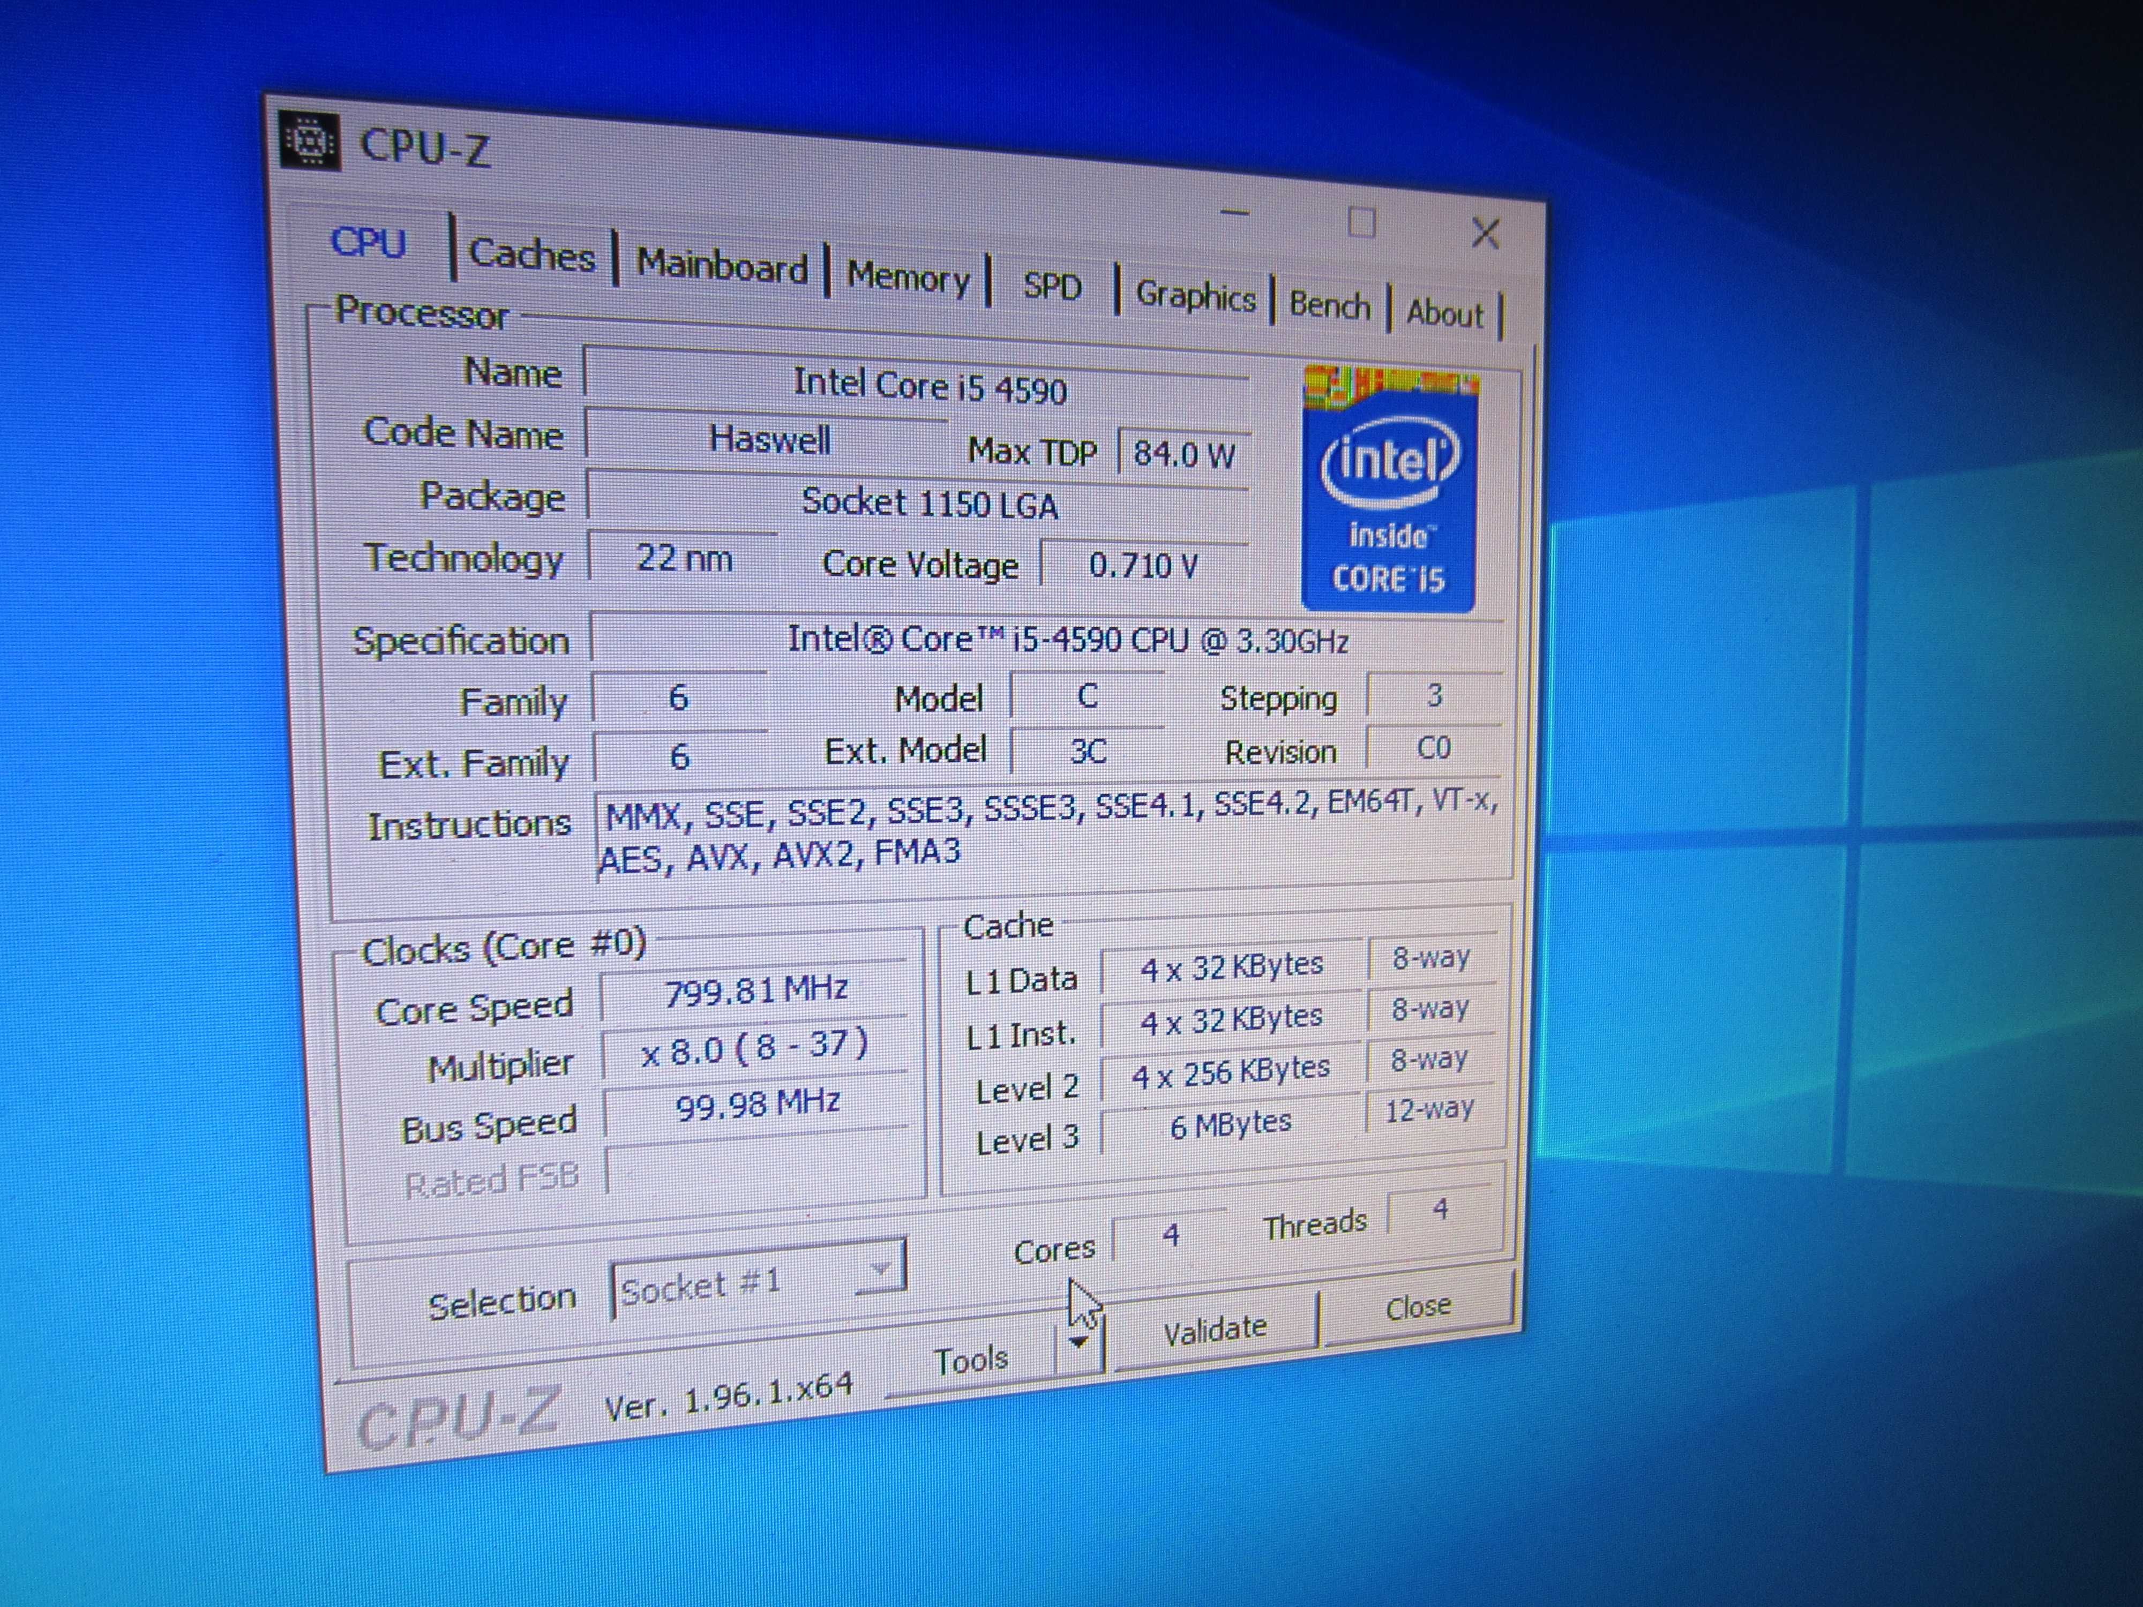2143x1607 pixels.
Task: Click the L1 Inst. 8-way associativity field
Action: tap(1431, 1008)
